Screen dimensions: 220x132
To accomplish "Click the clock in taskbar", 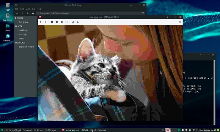I will [x=208, y=130].
